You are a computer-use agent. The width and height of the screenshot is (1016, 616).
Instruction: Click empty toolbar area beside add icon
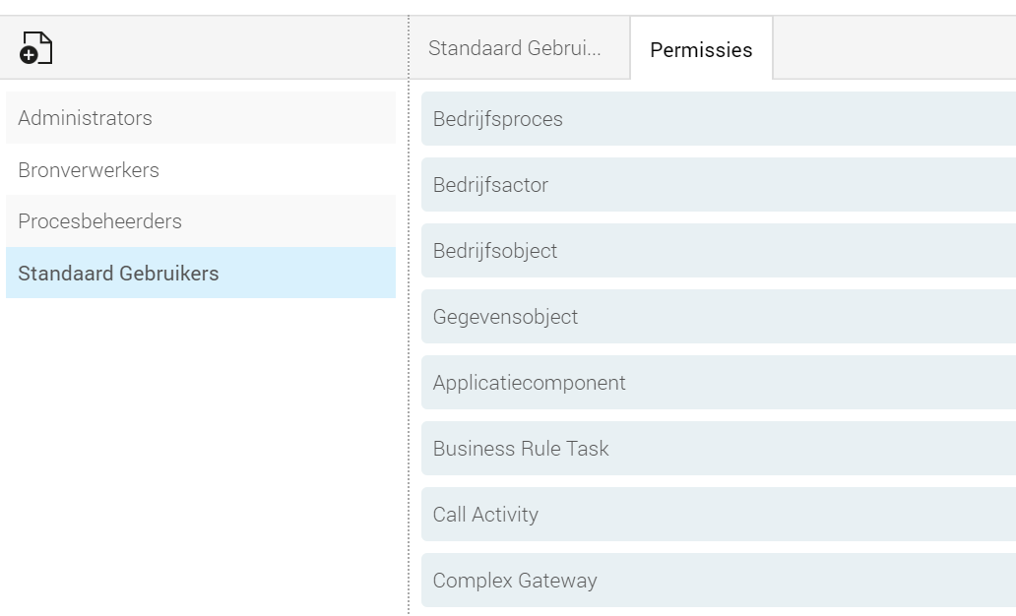tap(226, 48)
